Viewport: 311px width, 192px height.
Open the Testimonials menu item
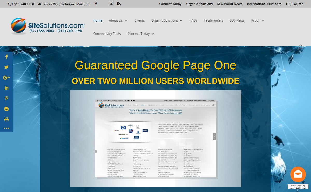(x=213, y=20)
